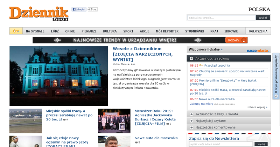Collapse the Aktualności z regionu section

pos(191,58)
